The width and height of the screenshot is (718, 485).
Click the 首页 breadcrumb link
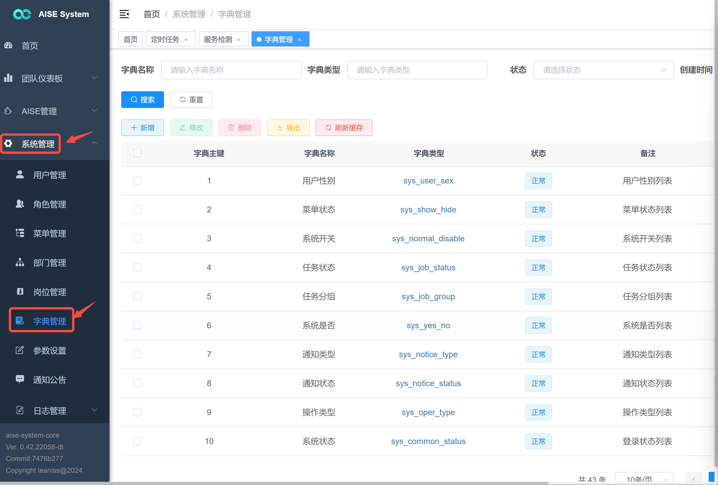152,14
